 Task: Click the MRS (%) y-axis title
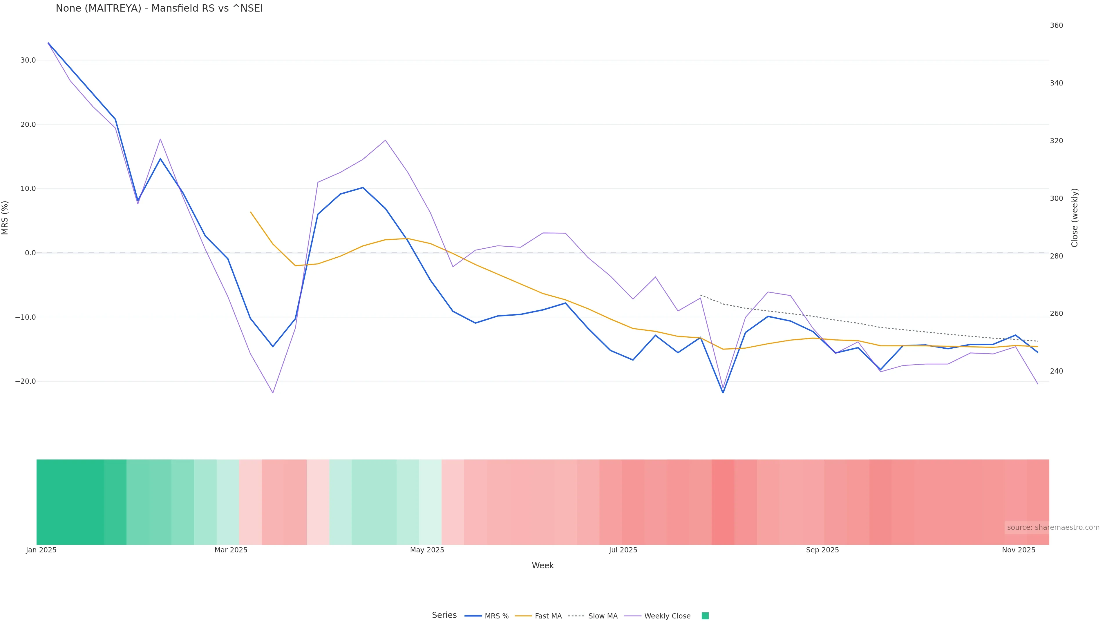point(5,218)
